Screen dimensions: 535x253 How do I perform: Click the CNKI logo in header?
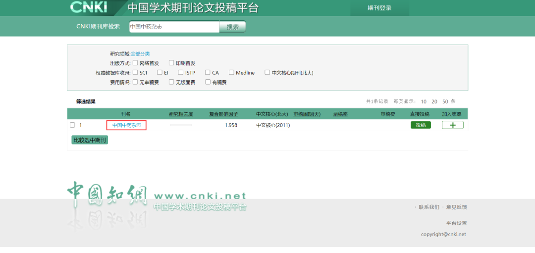pos(89,7)
